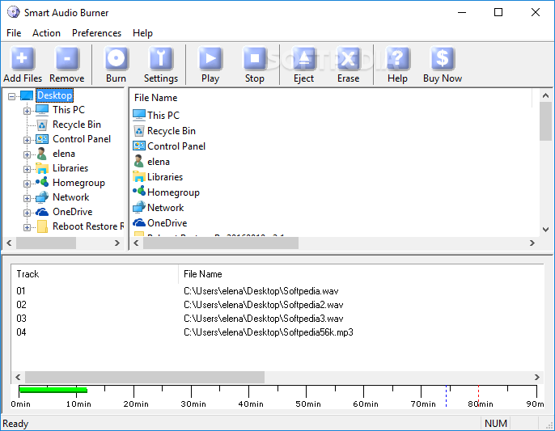This screenshot has width=555, height=431.
Task: Expand the This PC tree node
Action: (27, 111)
